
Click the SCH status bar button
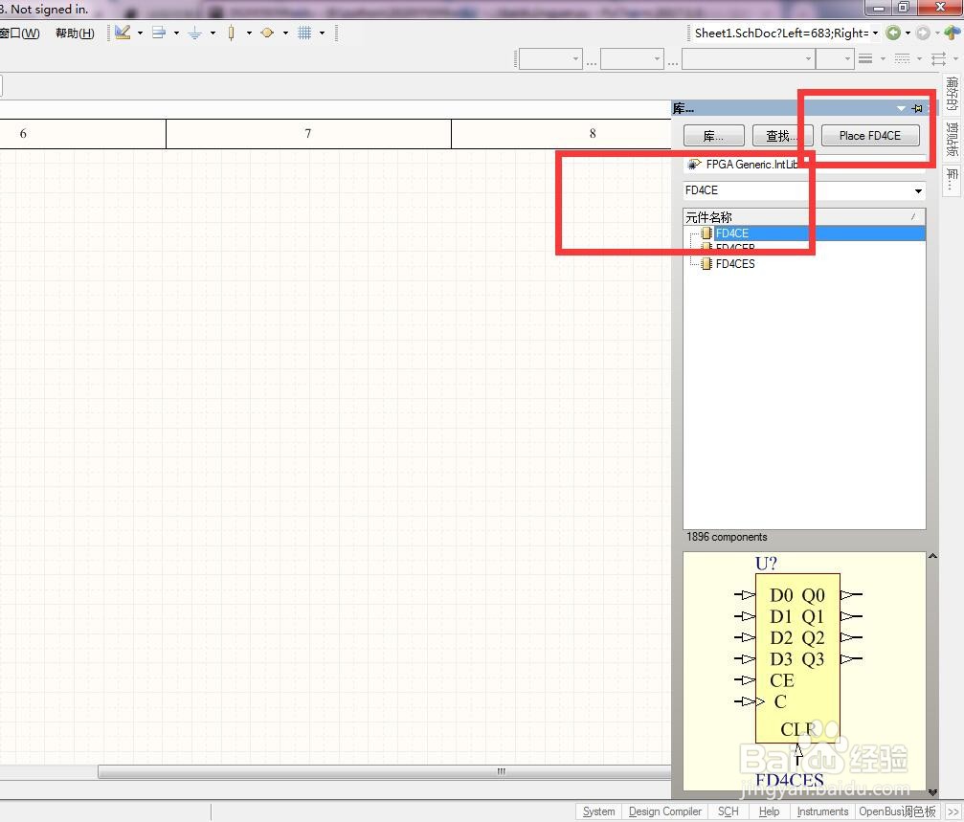[728, 811]
